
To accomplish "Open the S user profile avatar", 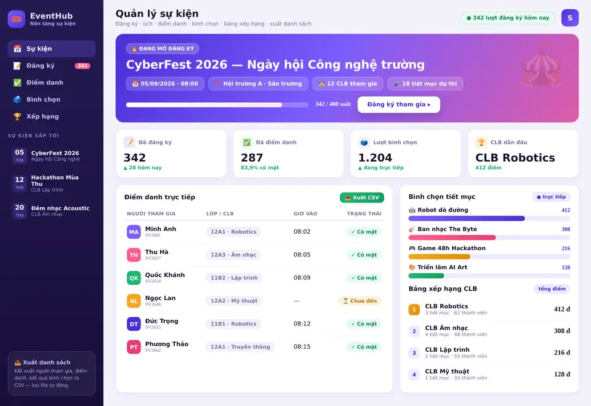I will [570, 18].
